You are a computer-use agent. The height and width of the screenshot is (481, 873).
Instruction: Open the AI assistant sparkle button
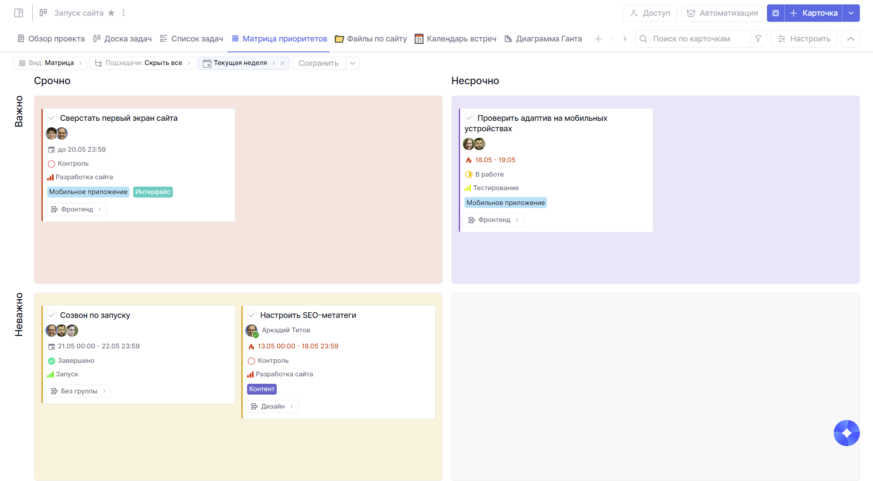coord(846,433)
